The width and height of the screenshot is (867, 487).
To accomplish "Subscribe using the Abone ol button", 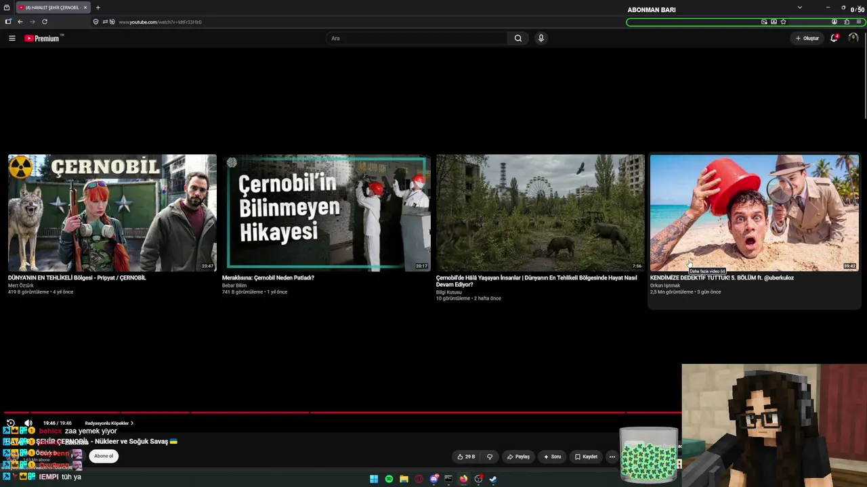I will pos(104,456).
